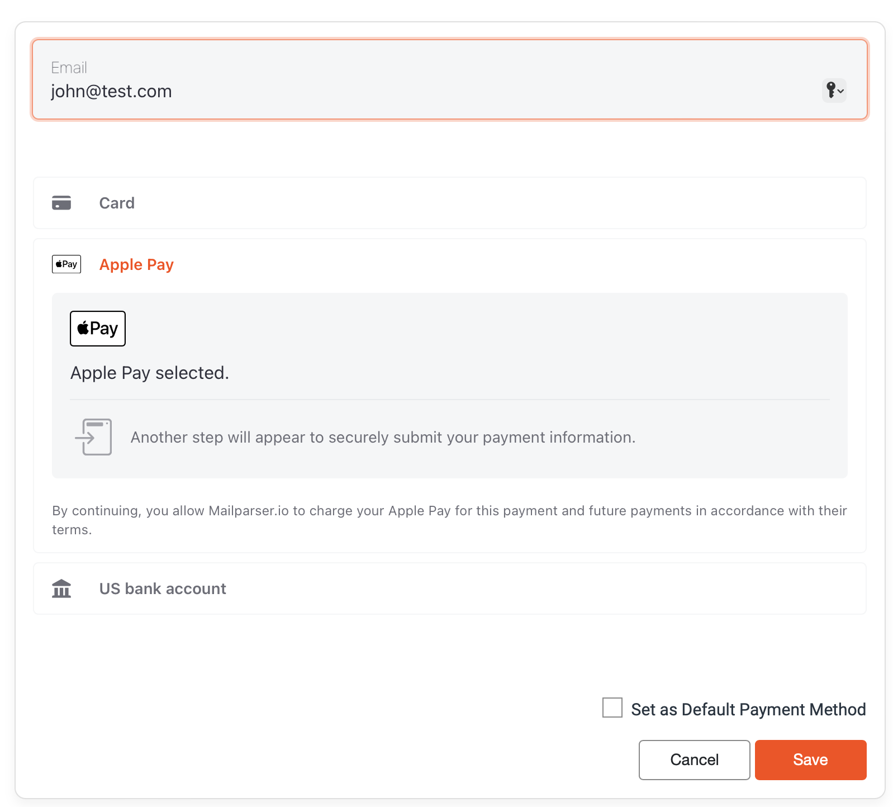Click 'Another step will appear' notice text
This screenshot has width=893, height=807.
point(383,437)
